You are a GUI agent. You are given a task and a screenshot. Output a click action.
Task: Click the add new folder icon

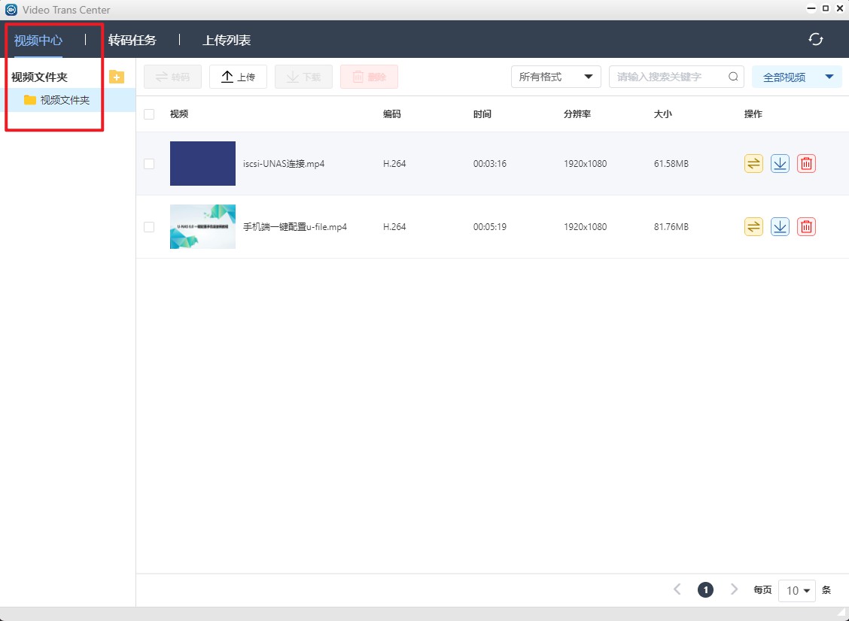[117, 77]
